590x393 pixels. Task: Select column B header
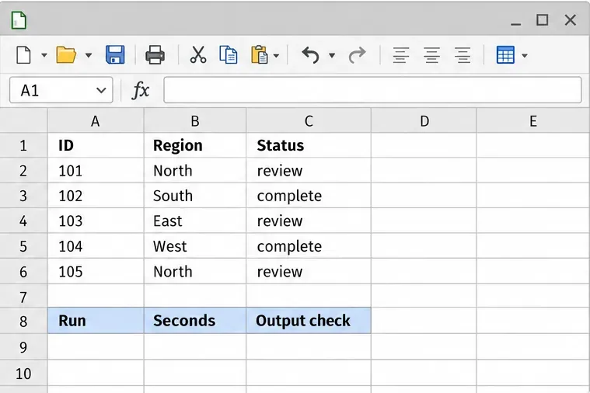click(x=195, y=120)
